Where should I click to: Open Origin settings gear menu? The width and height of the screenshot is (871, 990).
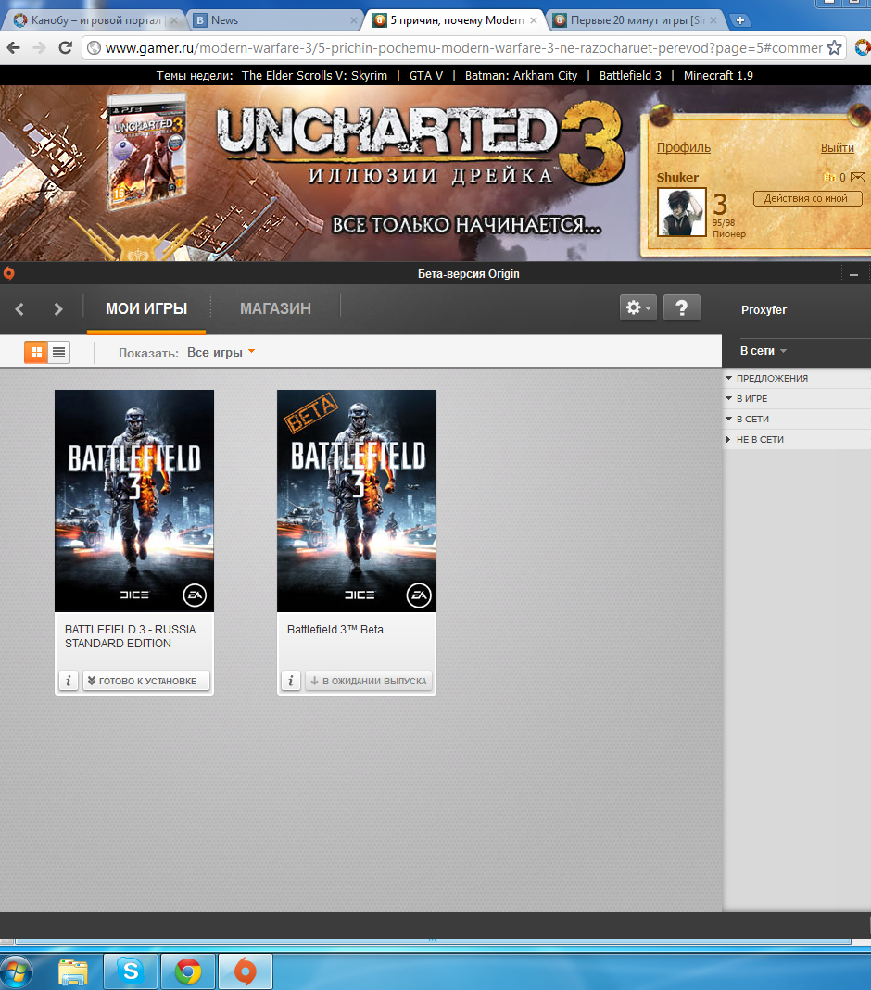pos(637,307)
